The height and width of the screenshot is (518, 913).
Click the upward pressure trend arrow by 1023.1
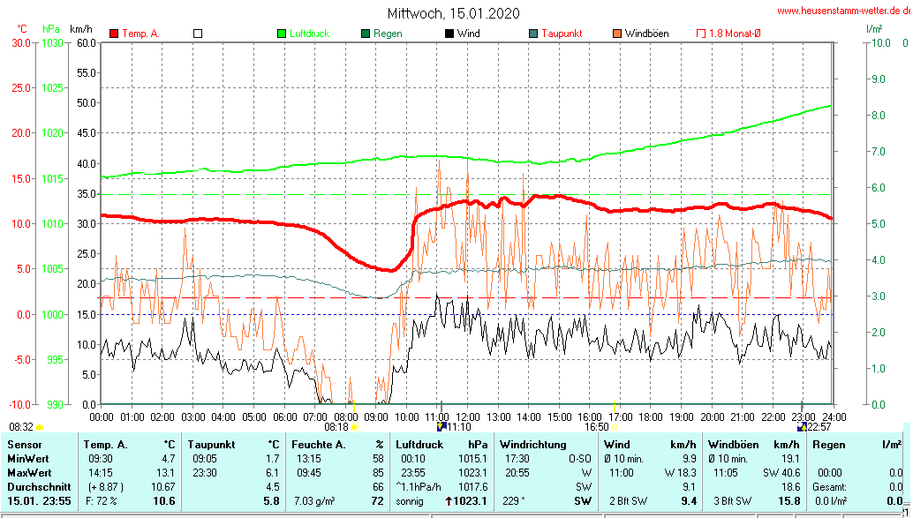(449, 501)
